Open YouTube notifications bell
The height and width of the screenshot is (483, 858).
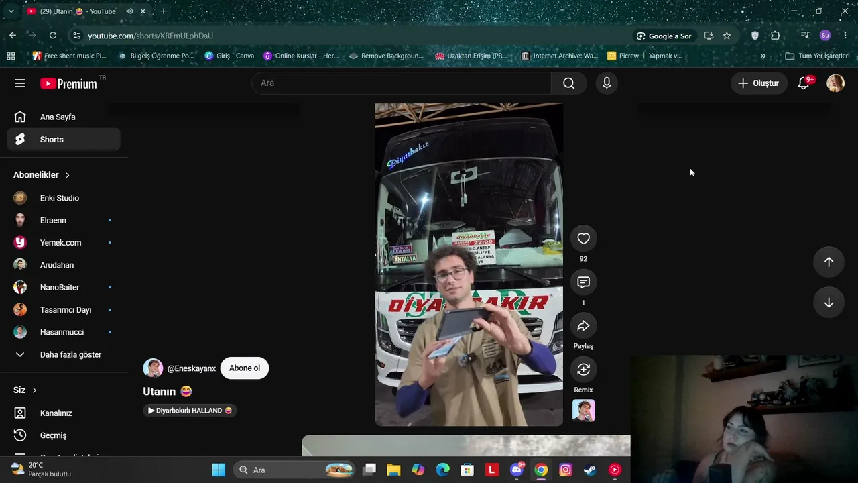click(804, 83)
